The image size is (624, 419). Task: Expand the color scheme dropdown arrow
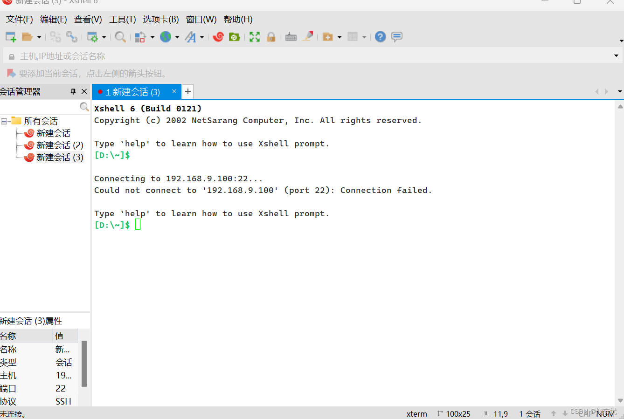point(153,37)
